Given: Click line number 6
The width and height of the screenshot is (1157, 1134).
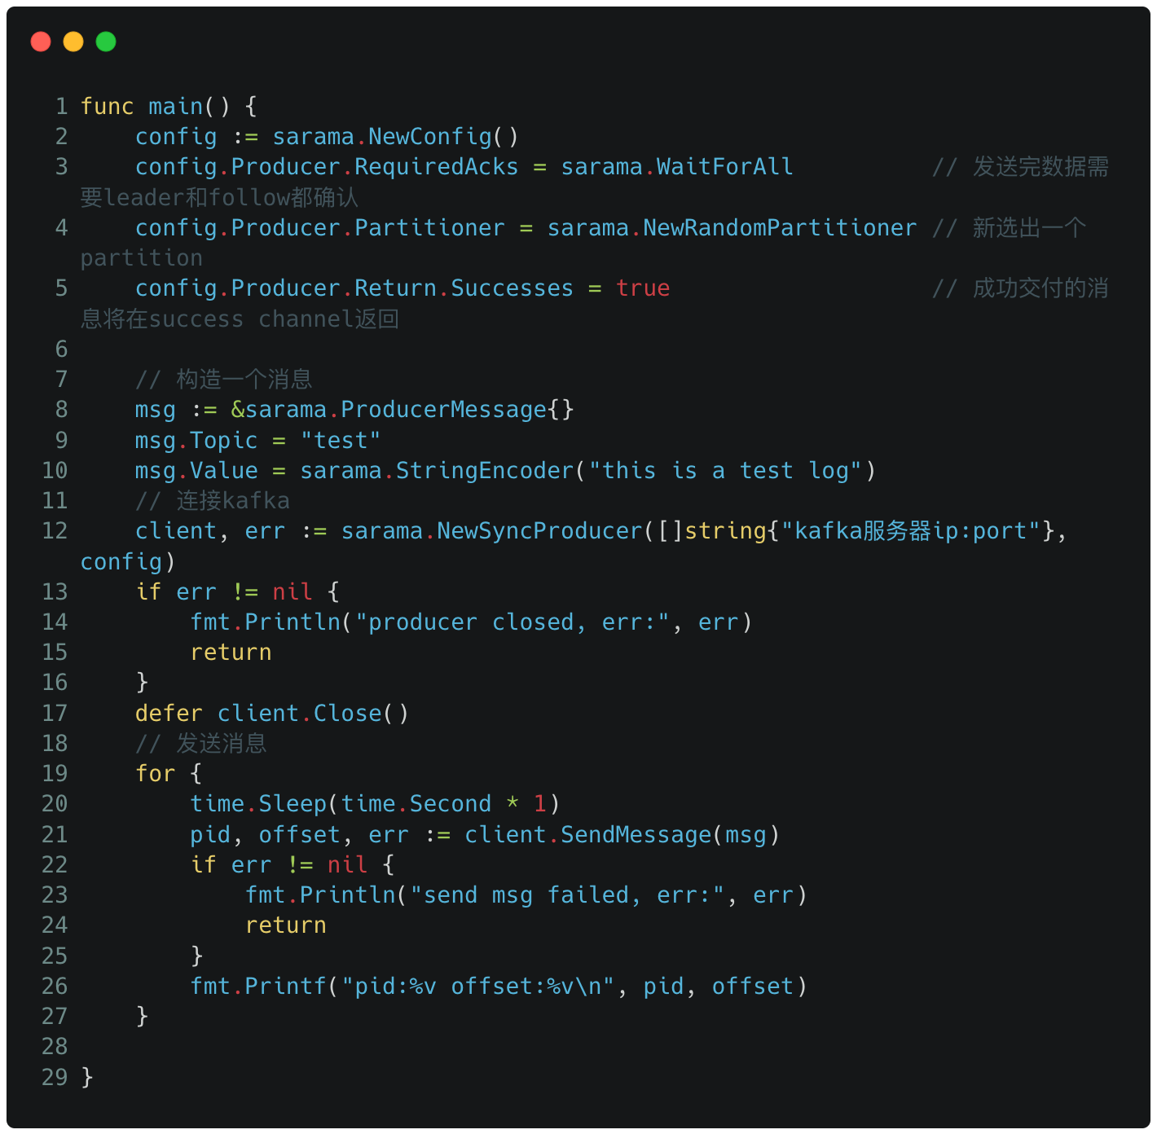Looking at the screenshot, I should point(61,349).
